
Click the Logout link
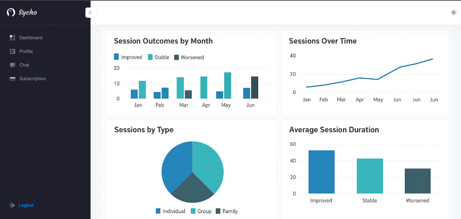pyautogui.click(x=26, y=205)
